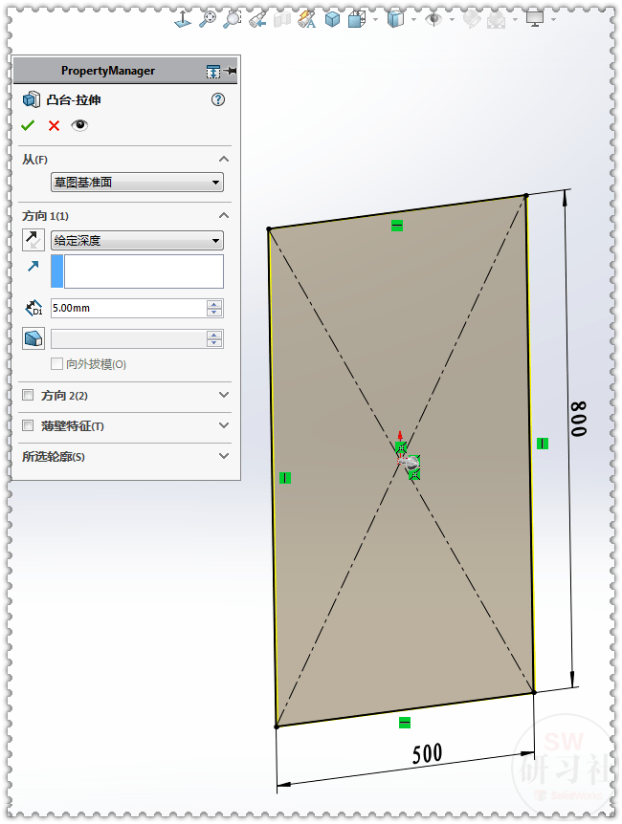Open Dynamic Annotation Views icon
Screen dimensions: 622x824
click(307, 20)
